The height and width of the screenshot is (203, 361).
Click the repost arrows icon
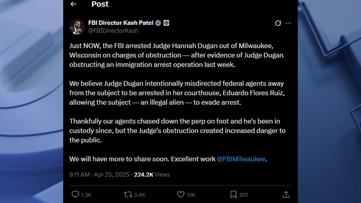pyautogui.click(x=128, y=194)
